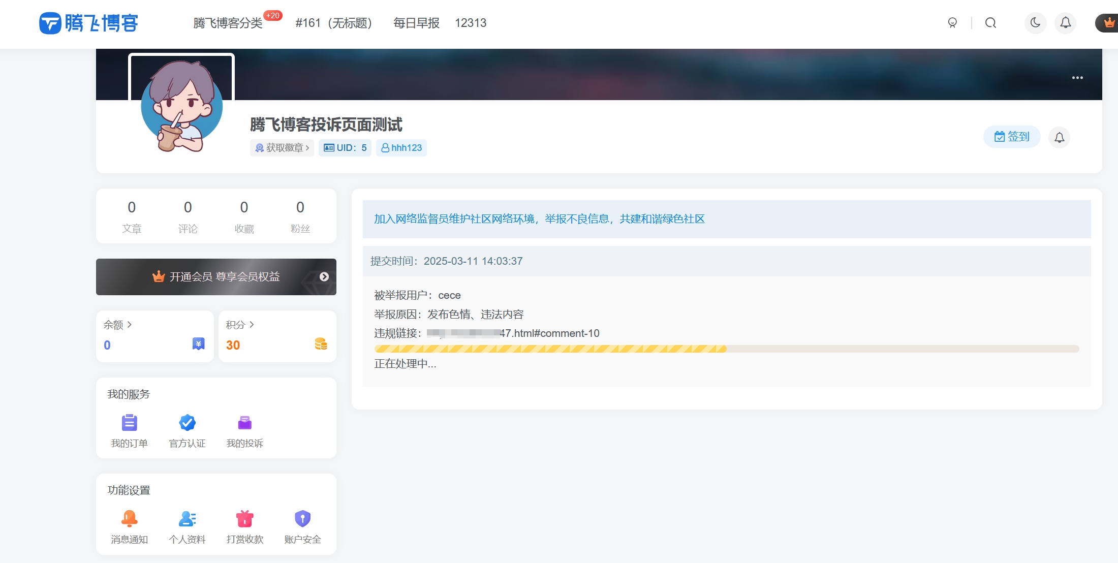This screenshot has width=1118, height=563.
Task: Select the 我的订单 clipboard icon
Action: click(129, 422)
